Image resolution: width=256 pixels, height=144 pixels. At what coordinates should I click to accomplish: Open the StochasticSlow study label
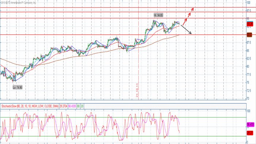tap(30, 106)
